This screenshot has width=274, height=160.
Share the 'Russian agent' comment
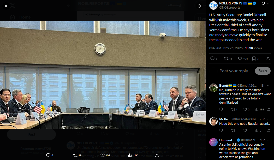pos(269,130)
